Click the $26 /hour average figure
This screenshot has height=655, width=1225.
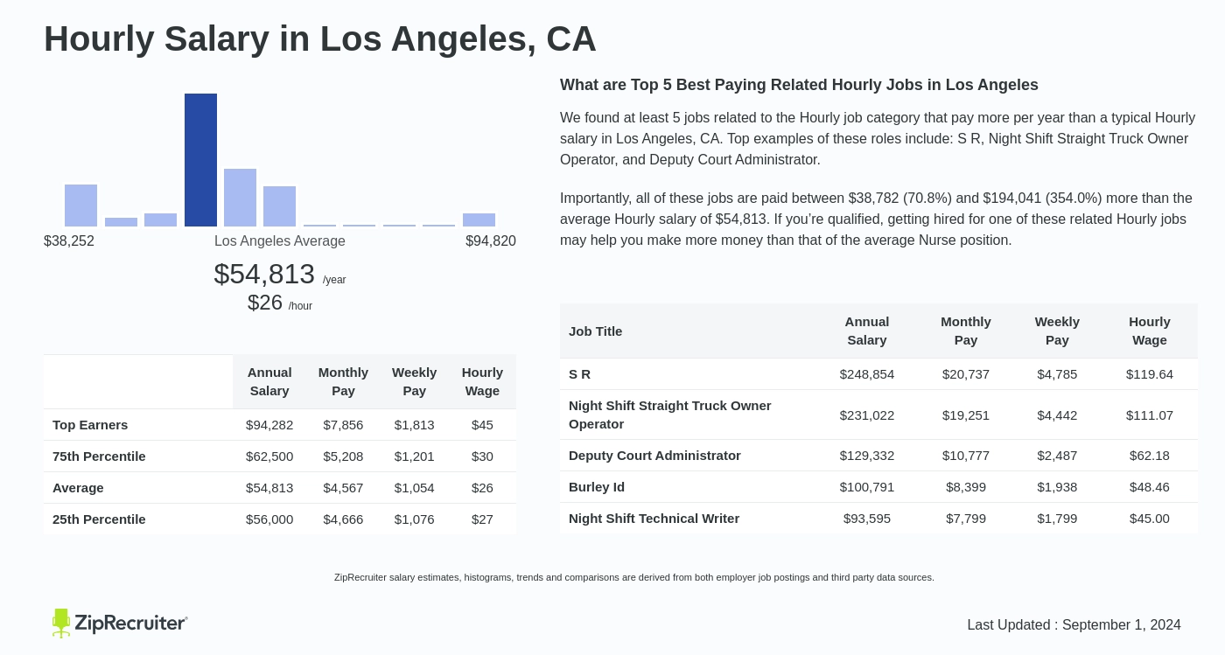pyautogui.click(x=280, y=303)
